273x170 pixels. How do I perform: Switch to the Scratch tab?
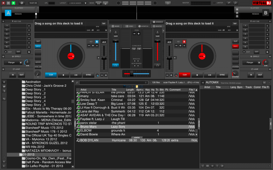(x=143, y=26)
